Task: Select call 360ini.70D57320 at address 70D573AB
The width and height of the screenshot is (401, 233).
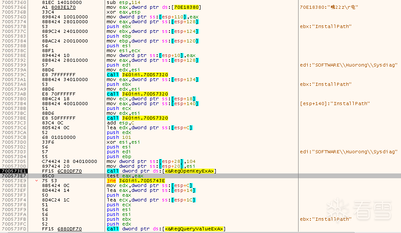Action: pyautogui.click(x=137, y=94)
